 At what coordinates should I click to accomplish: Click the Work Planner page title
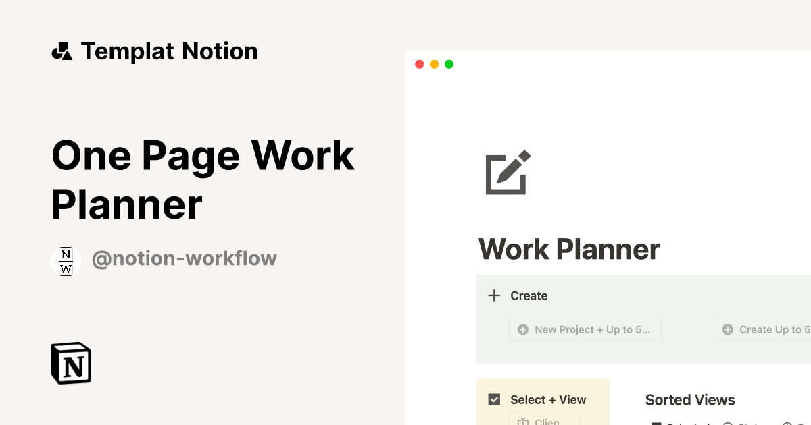[x=568, y=249]
